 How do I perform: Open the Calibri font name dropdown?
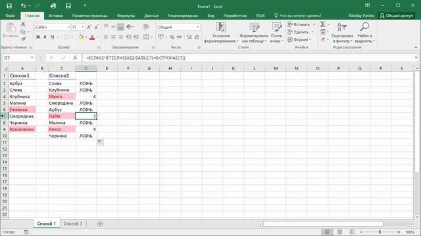click(x=68, y=27)
